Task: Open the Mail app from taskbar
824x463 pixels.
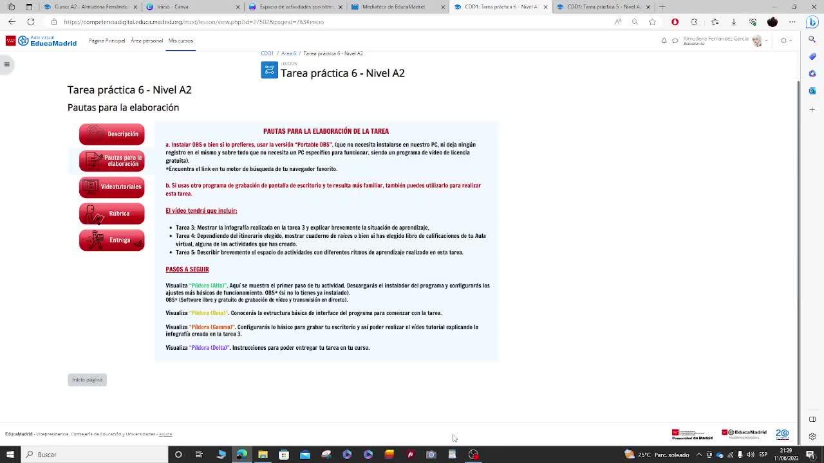Action: click(304, 455)
